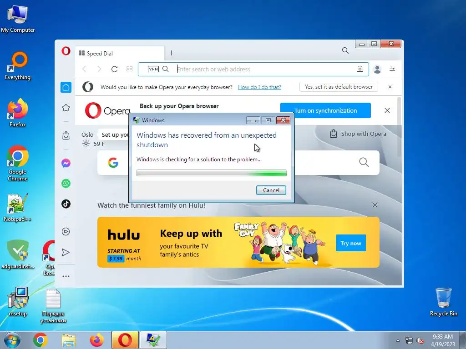Screen dimensions: 466x349
Task: Click the Home icon in Opera sidebar
Action: (66, 87)
